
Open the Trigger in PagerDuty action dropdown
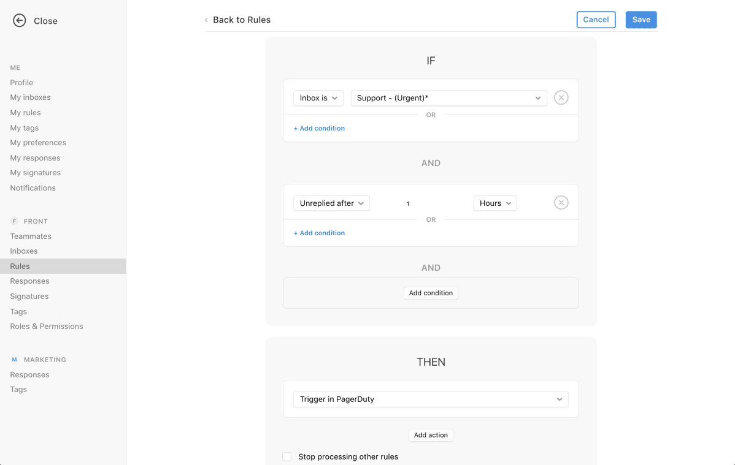(x=431, y=399)
